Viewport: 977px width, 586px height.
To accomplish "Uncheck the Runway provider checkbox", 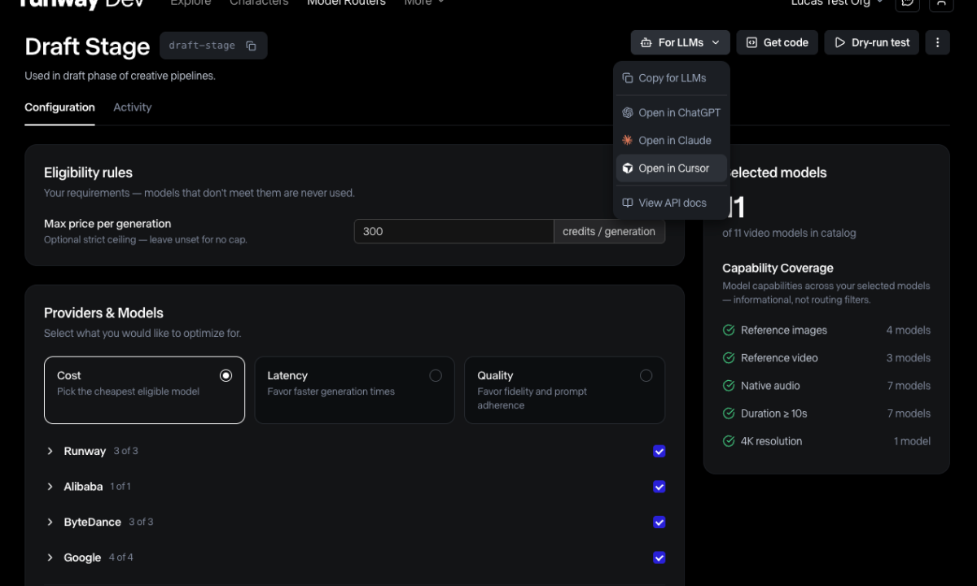I will click(659, 451).
